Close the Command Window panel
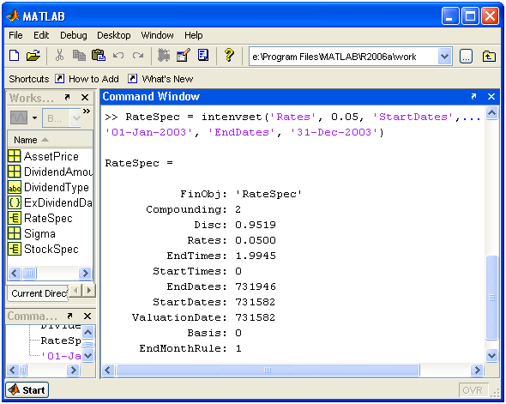The width and height of the screenshot is (506, 404). pyautogui.click(x=491, y=96)
